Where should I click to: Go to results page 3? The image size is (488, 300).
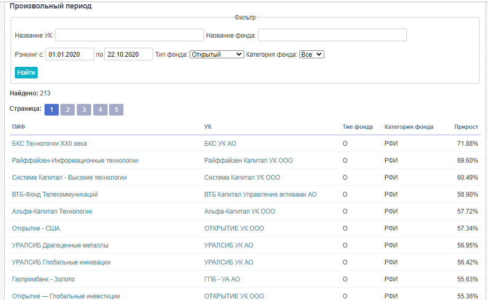pos(84,110)
